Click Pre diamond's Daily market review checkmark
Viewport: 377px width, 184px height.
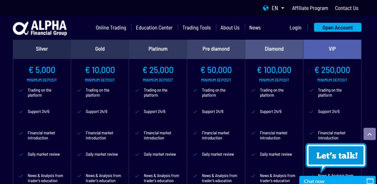(x=195, y=155)
